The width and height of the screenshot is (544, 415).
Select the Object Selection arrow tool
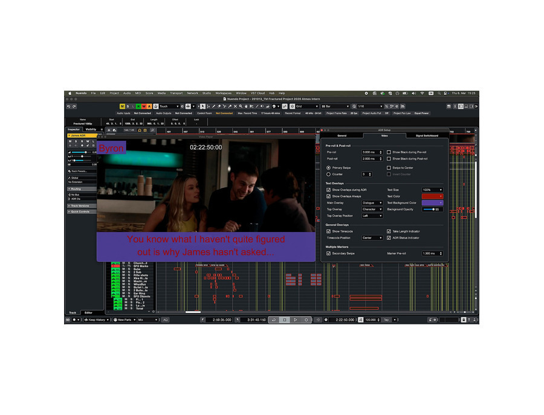click(x=202, y=106)
